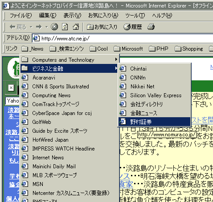Image resolution: width=213 pixels, height=202 pixels.
Task: Open the Microsoft links folder
Action: (128, 49)
